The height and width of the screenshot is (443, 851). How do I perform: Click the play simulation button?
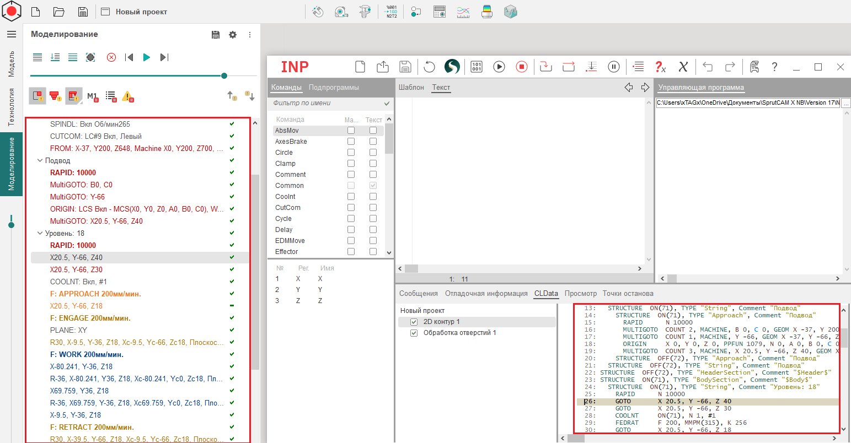[147, 57]
